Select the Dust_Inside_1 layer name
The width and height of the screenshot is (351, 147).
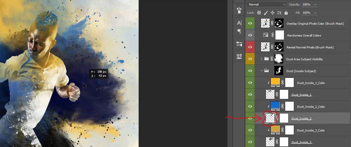[301, 95]
